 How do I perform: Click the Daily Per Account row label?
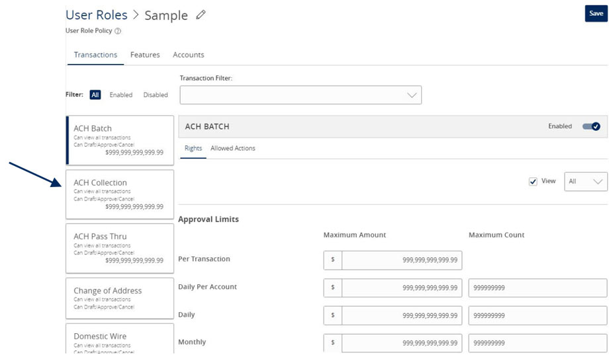207,287
